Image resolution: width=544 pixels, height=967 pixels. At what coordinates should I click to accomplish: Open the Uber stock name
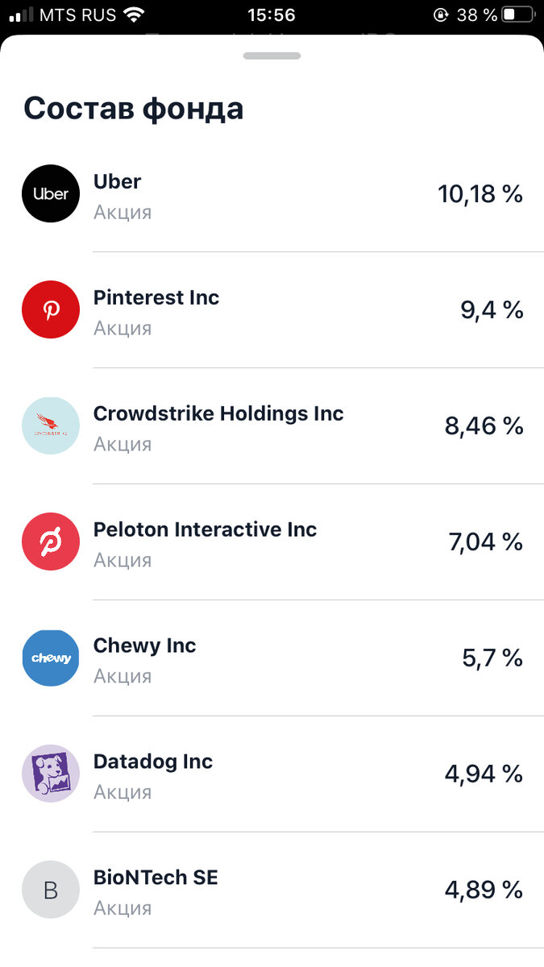pyautogui.click(x=118, y=182)
